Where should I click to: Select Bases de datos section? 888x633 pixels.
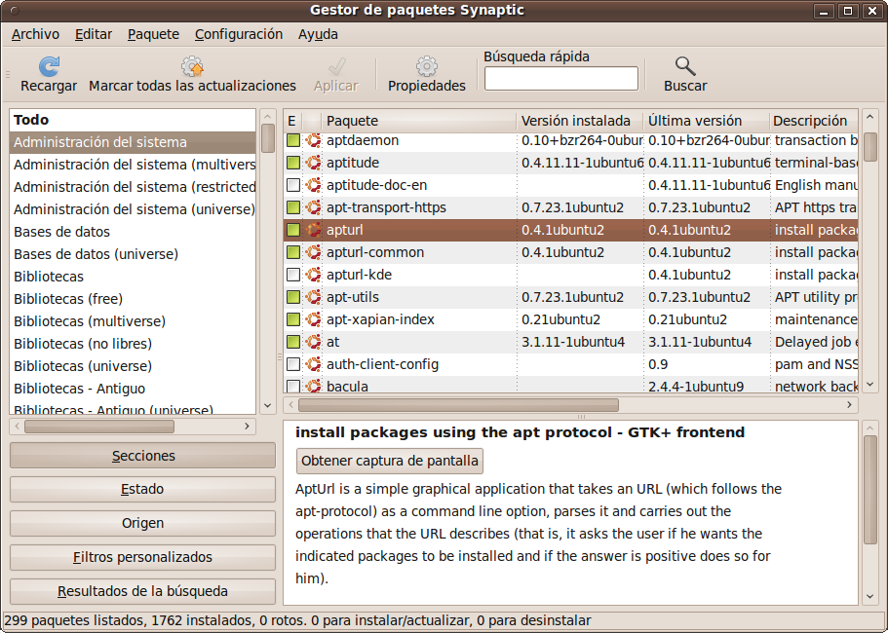[x=134, y=232]
